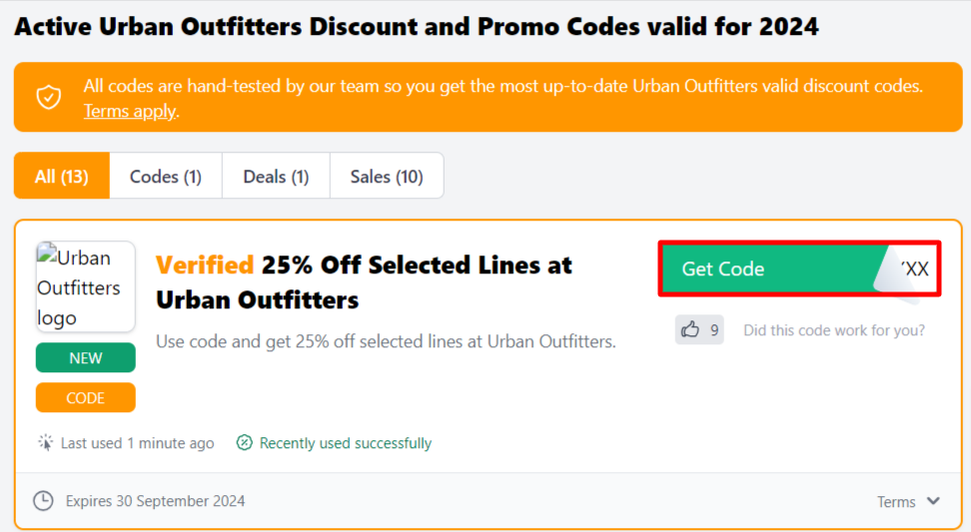This screenshot has width=971, height=532.
Task: Switch to the Codes (1) tab
Action: [166, 177]
